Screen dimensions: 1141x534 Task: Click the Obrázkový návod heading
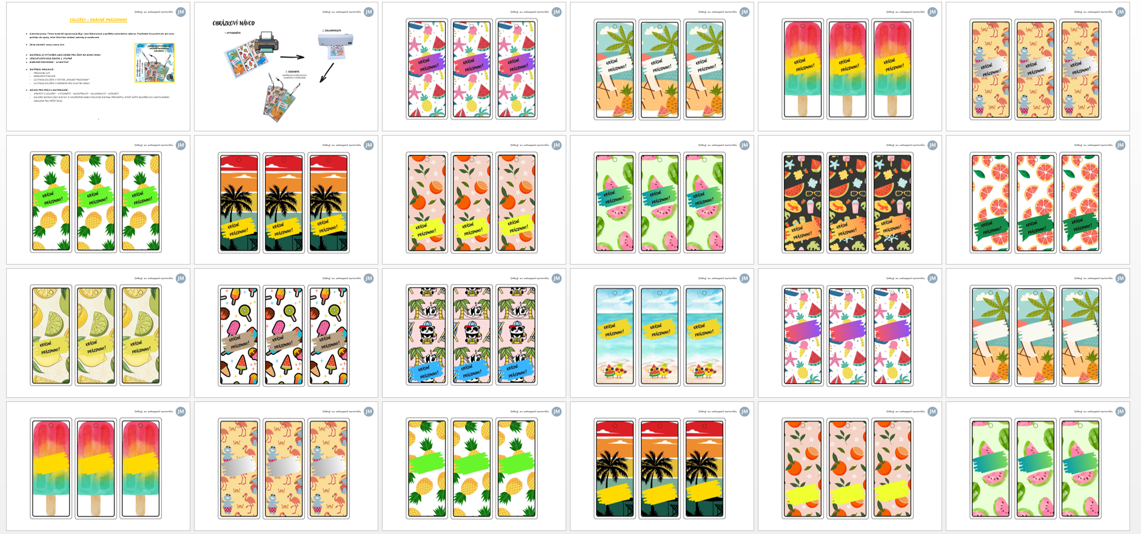coord(233,23)
